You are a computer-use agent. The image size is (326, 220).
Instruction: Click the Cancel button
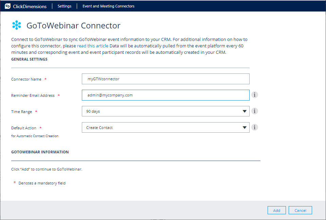coord(300,210)
